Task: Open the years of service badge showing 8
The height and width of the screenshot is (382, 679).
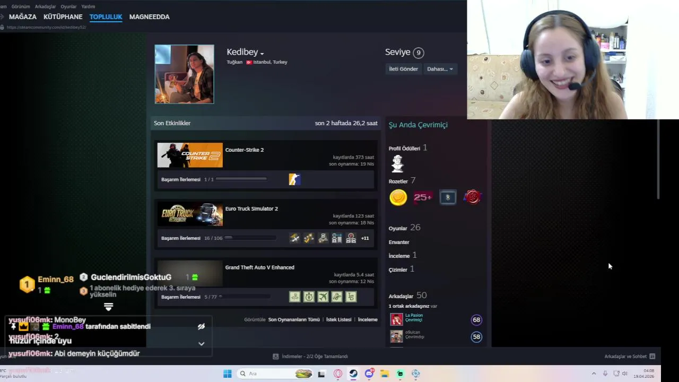Action: pyautogui.click(x=448, y=197)
